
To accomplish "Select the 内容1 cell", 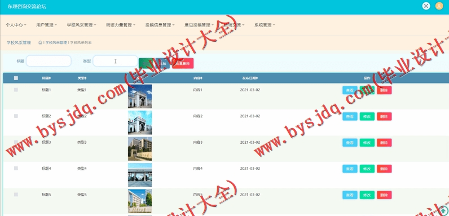I will click(x=197, y=90).
